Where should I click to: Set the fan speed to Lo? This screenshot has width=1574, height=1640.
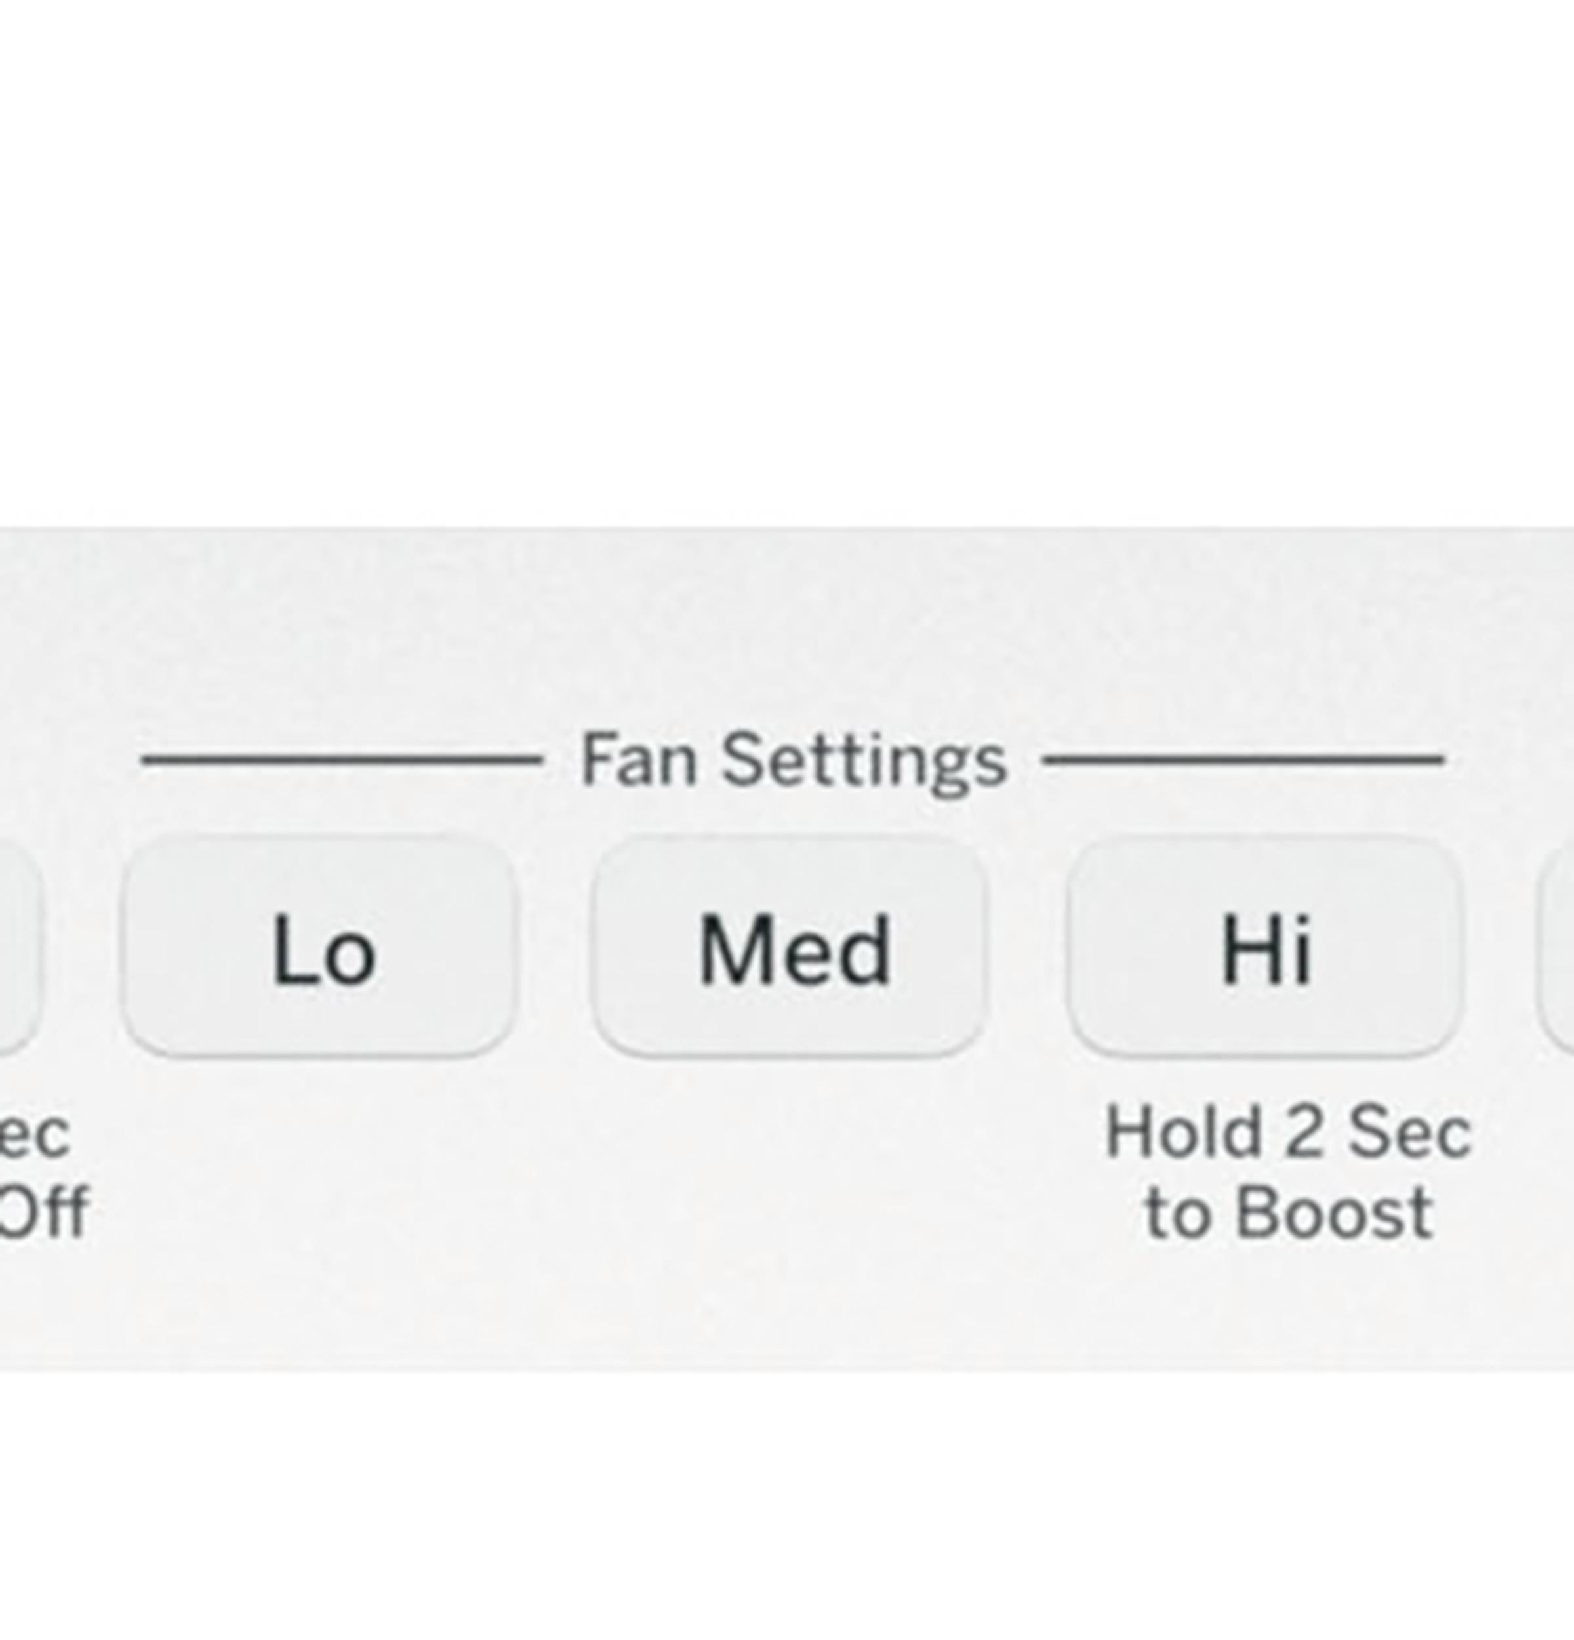[319, 948]
